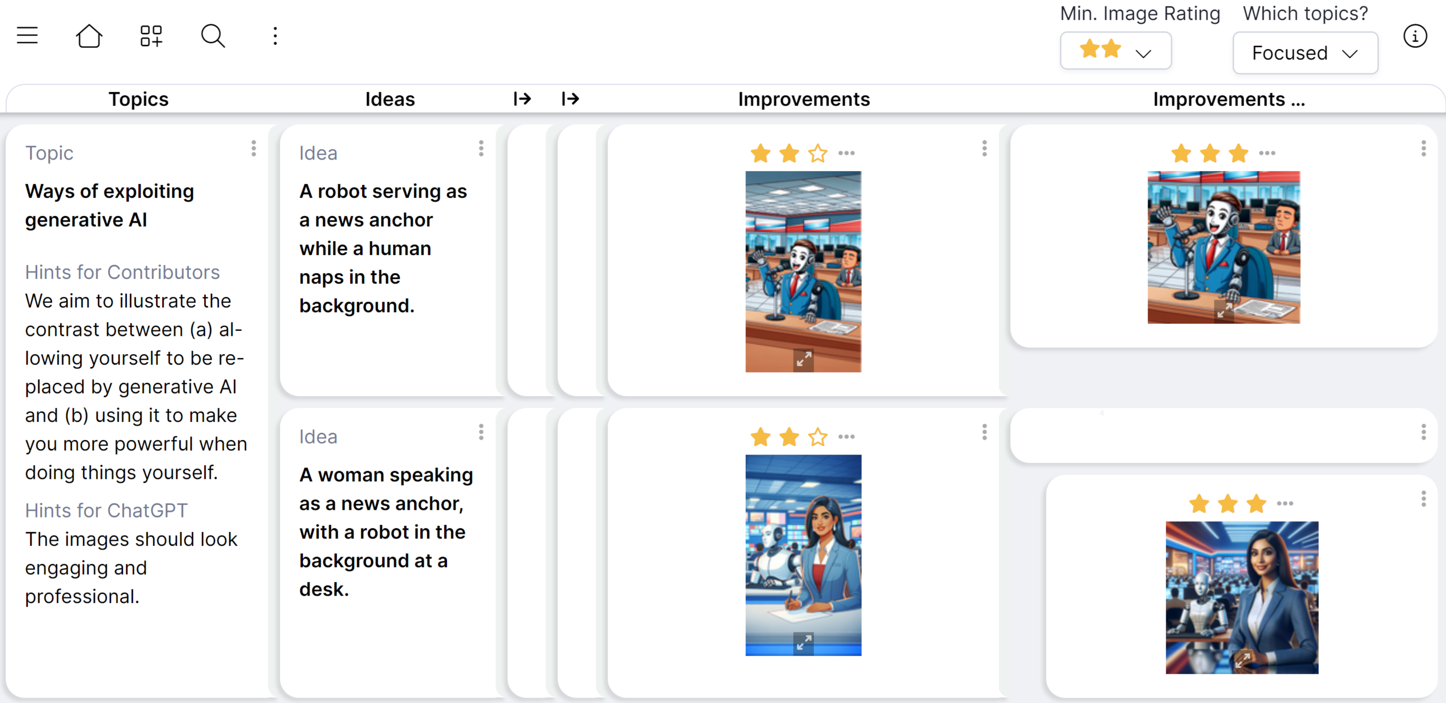Select the Topics column header
The height and width of the screenshot is (703, 1446).
138,99
